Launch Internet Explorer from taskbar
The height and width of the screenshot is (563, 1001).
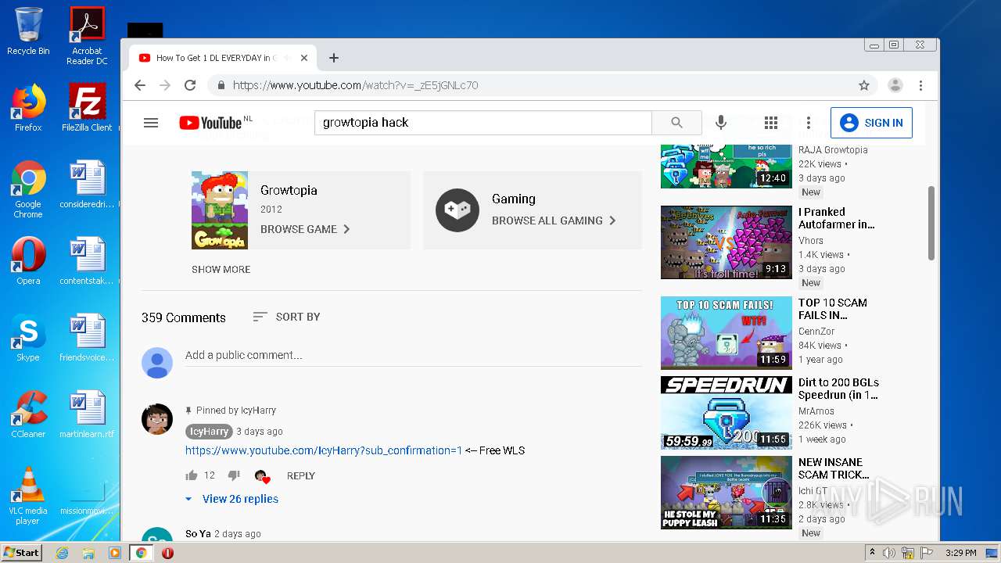[62, 553]
